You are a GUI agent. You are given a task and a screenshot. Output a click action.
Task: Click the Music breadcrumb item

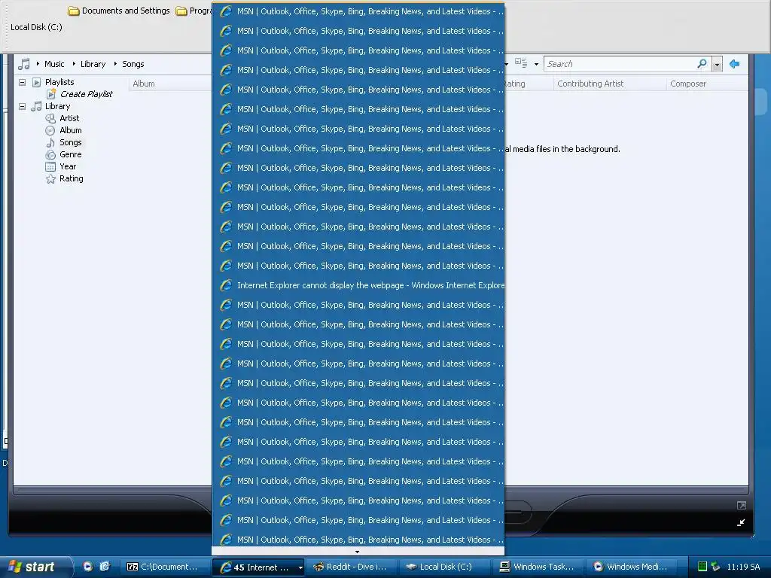(x=54, y=64)
